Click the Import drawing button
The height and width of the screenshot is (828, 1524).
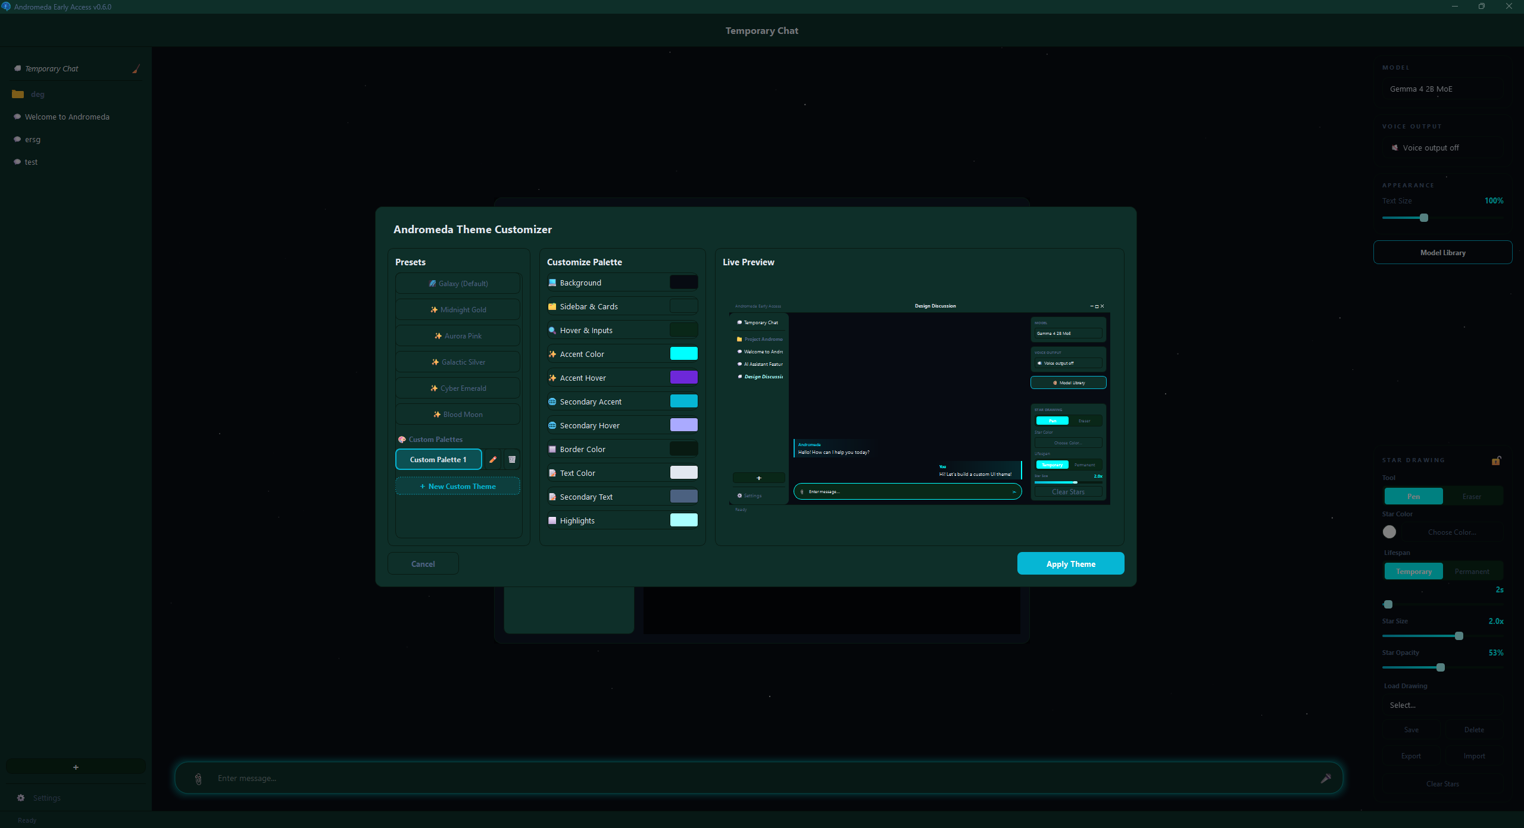pos(1474,756)
